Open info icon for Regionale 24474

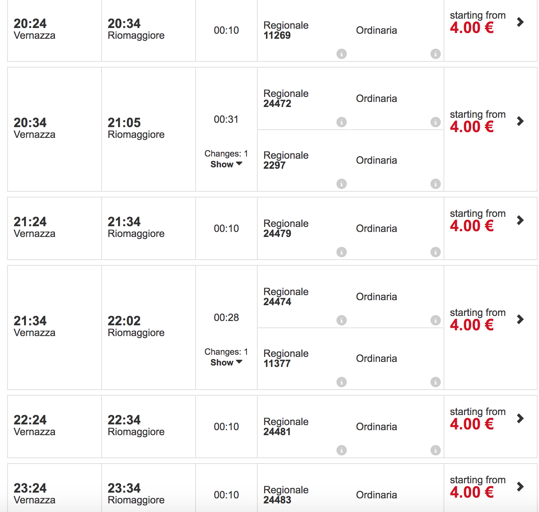342,320
